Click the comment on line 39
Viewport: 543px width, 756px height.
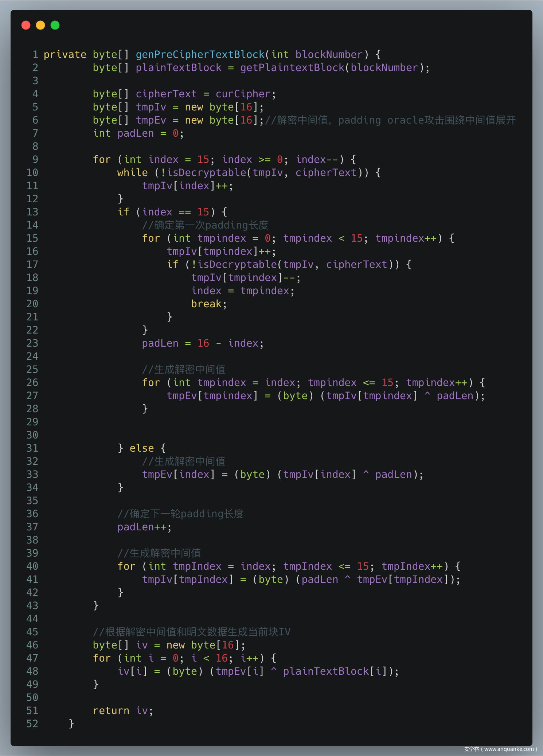(159, 553)
